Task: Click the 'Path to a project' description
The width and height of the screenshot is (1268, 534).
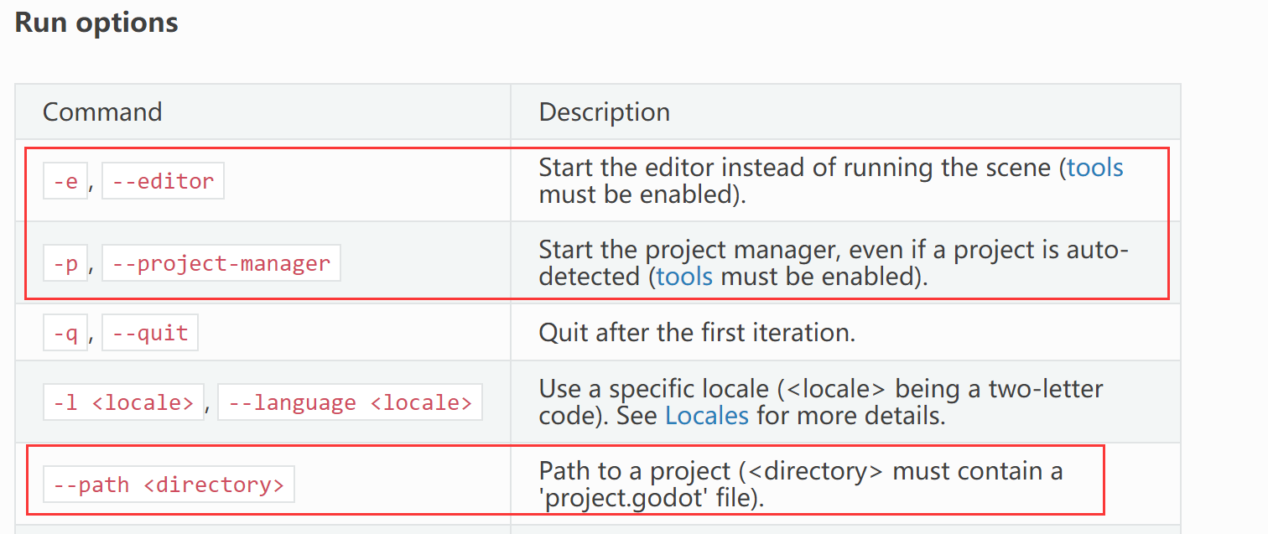Action: click(800, 471)
